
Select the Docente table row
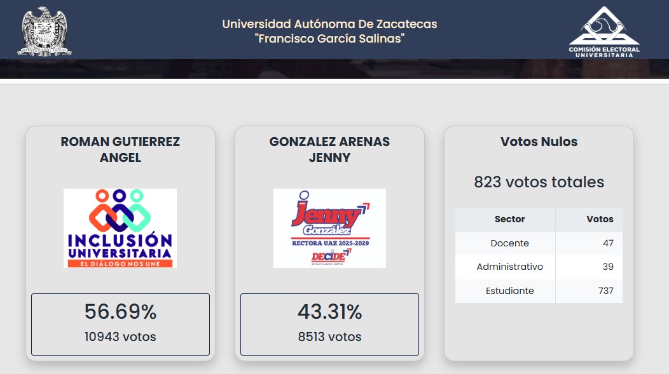tap(539, 243)
